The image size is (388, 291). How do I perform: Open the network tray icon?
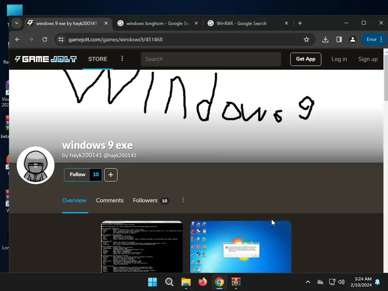pyautogui.click(x=332, y=282)
